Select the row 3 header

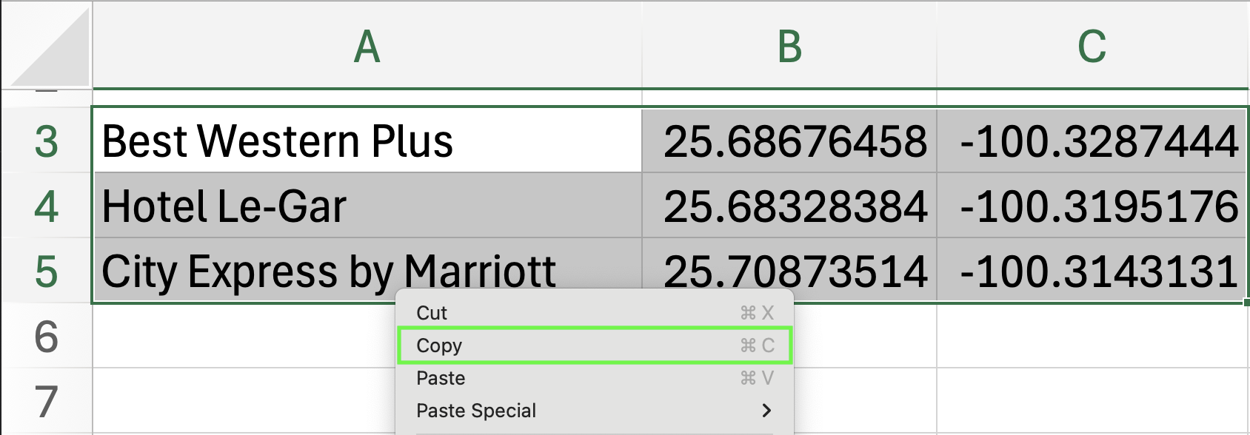pyautogui.click(x=46, y=141)
